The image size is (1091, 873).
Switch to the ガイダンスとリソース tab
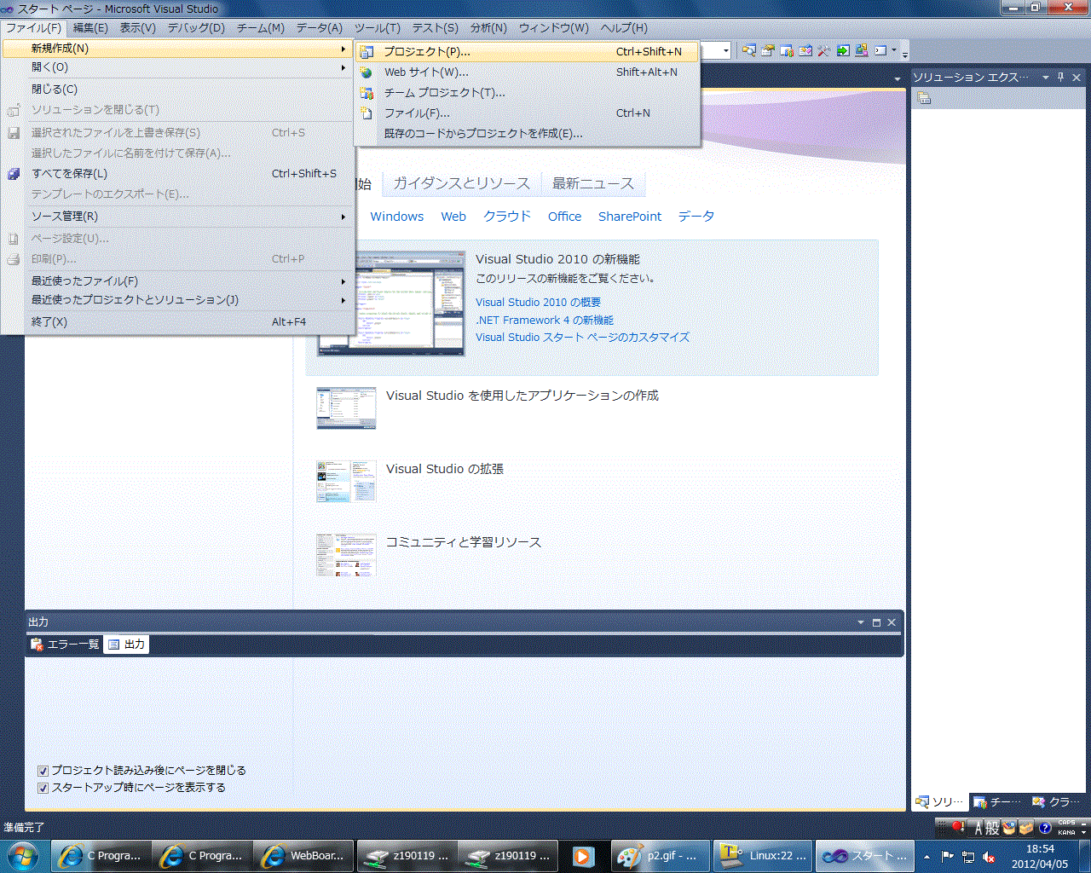tap(461, 183)
